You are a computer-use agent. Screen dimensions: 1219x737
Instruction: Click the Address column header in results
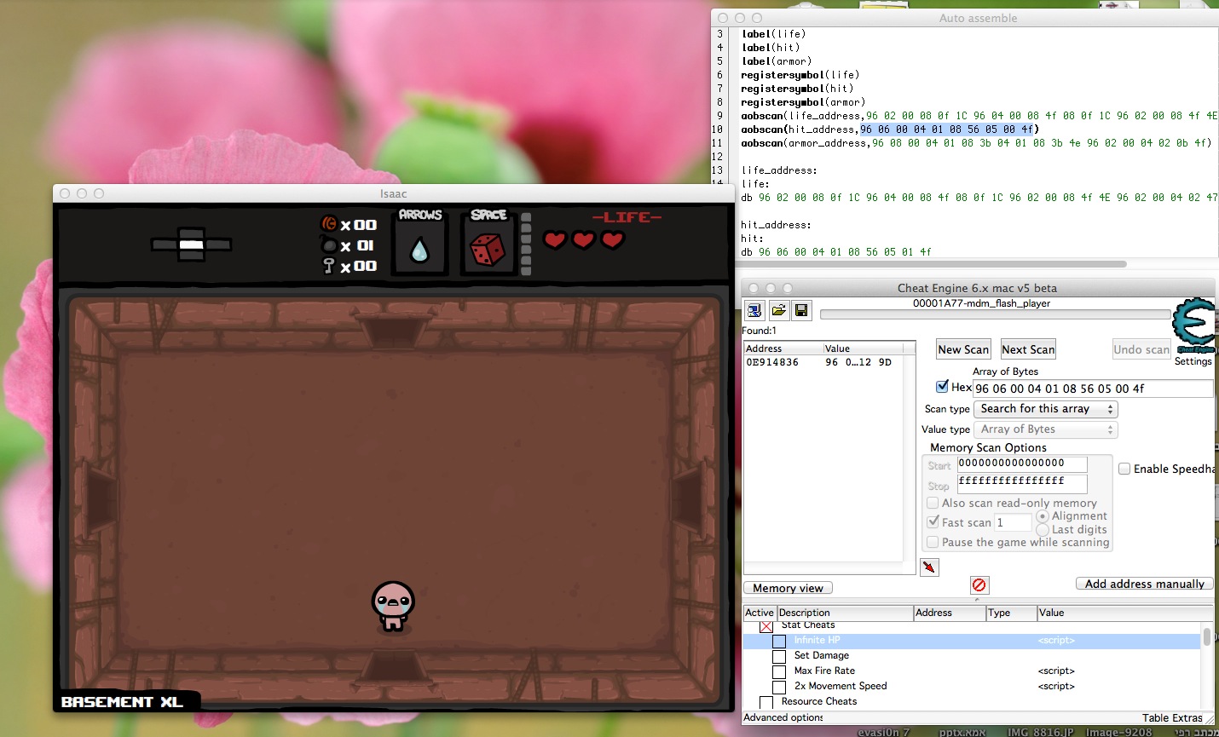click(x=782, y=348)
